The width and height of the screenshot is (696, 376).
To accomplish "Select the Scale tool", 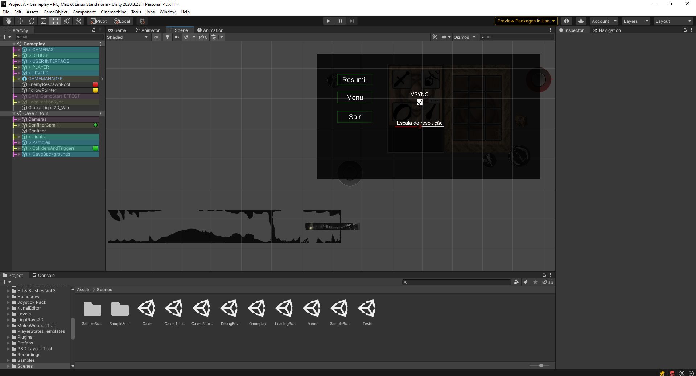I will (x=44, y=21).
